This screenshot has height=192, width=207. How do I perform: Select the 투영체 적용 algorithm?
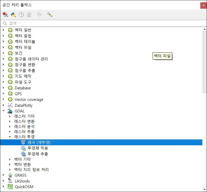(38, 148)
